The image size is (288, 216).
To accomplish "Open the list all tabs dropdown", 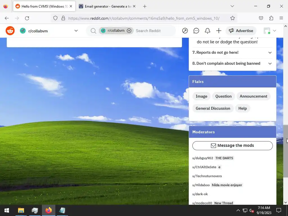I will point(232,6).
